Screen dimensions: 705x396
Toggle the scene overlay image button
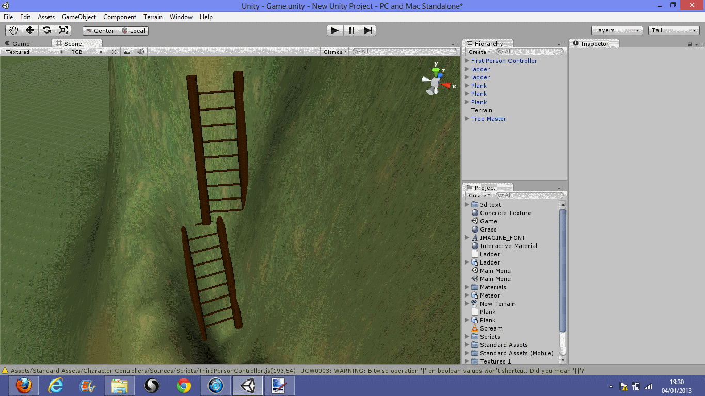point(127,52)
